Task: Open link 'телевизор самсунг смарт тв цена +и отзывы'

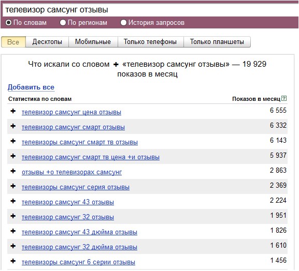Action: click(x=91, y=157)
